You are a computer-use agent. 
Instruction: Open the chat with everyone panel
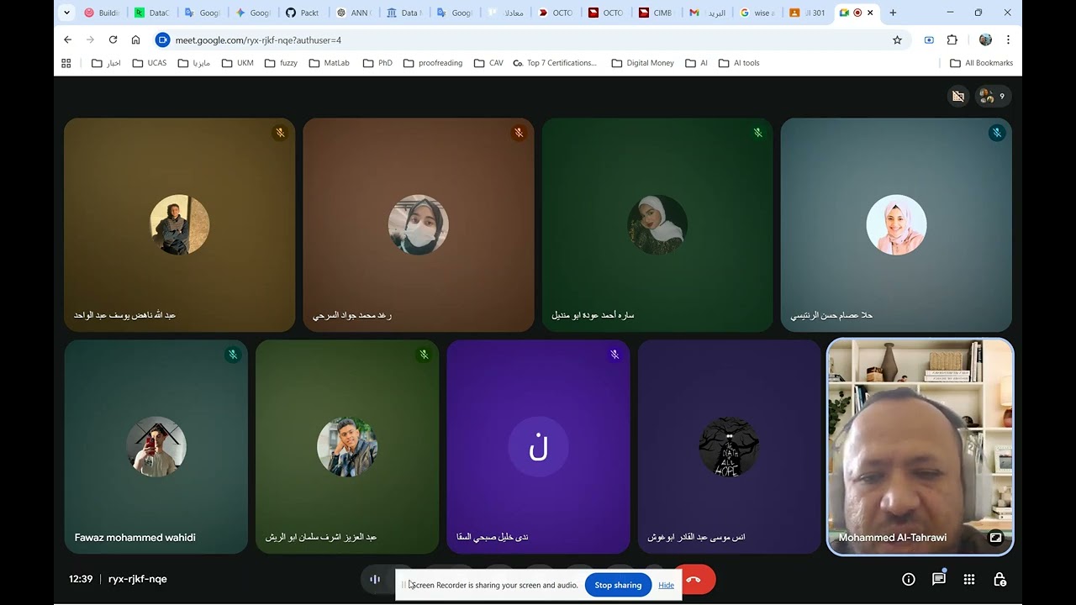tap(939, 579)
